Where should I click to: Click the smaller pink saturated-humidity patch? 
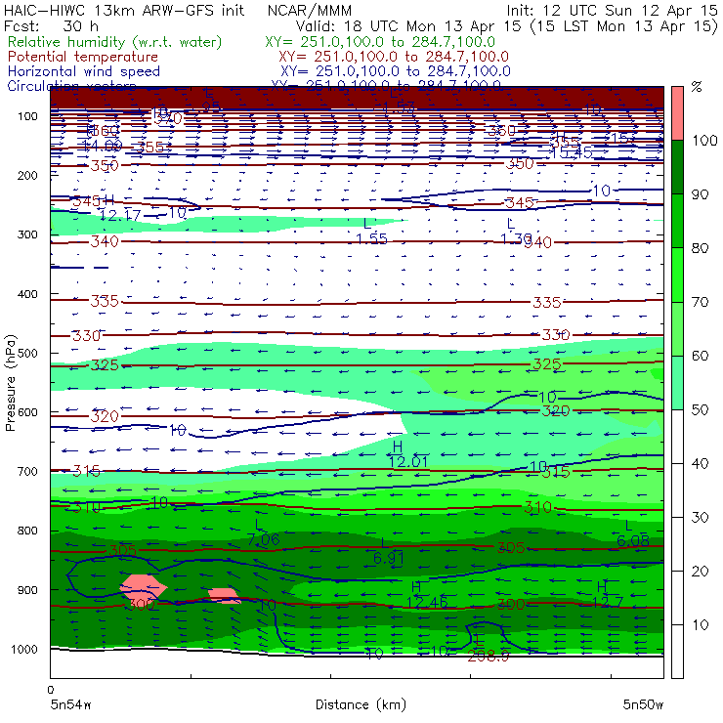224,595
